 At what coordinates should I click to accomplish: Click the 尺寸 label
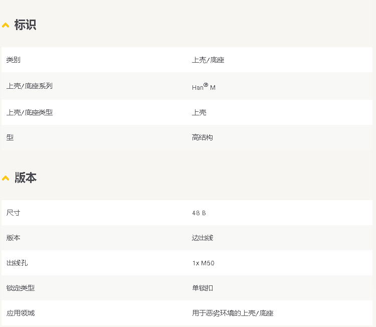tap(14, 213)
